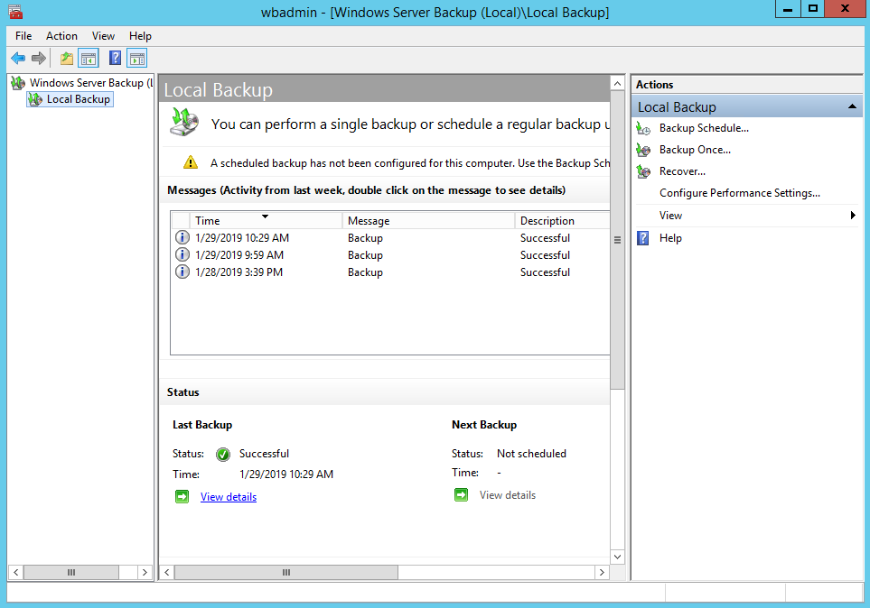870x608 pixels.
Task: Open Configure Performance Settings
Action: [739, 193]
